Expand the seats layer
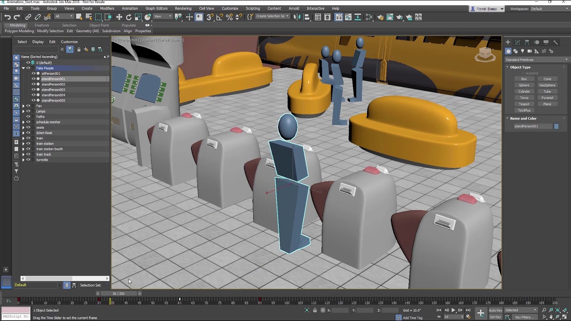 [x=23, y=128]
